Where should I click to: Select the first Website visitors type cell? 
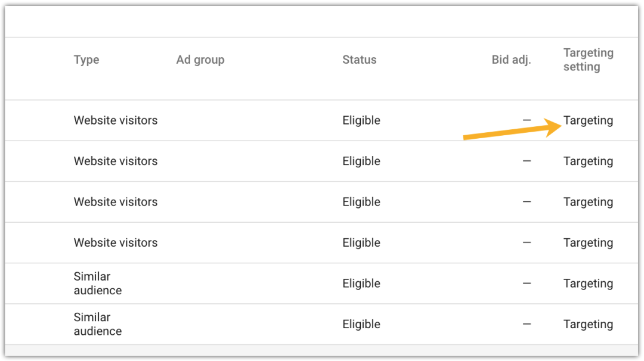(x=116, y=120)
